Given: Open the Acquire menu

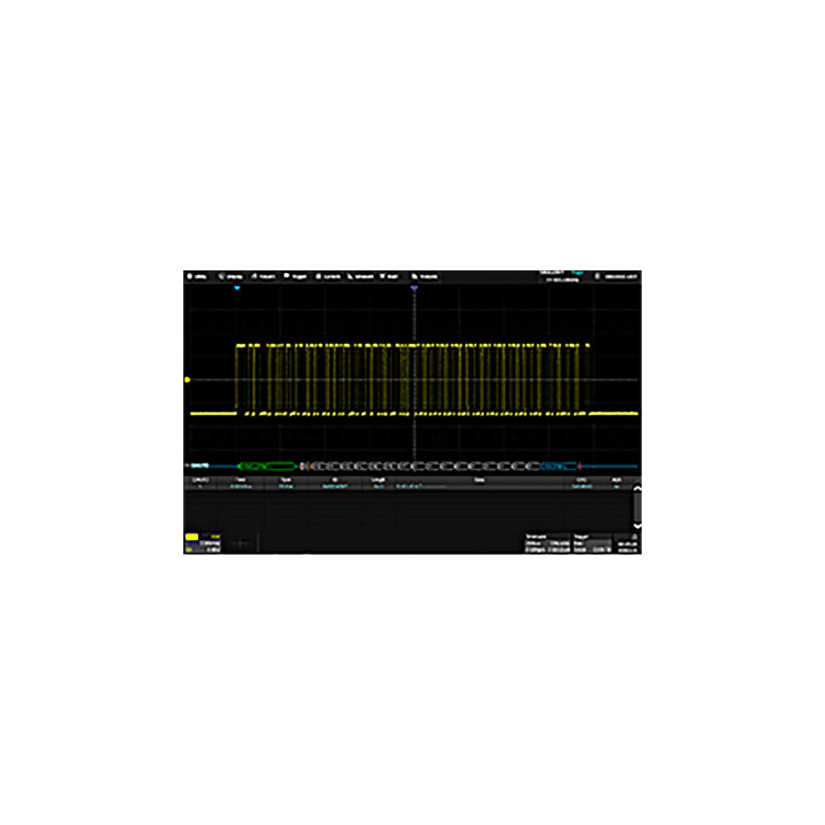Looking at the screenshot, I should pos(263,277).
